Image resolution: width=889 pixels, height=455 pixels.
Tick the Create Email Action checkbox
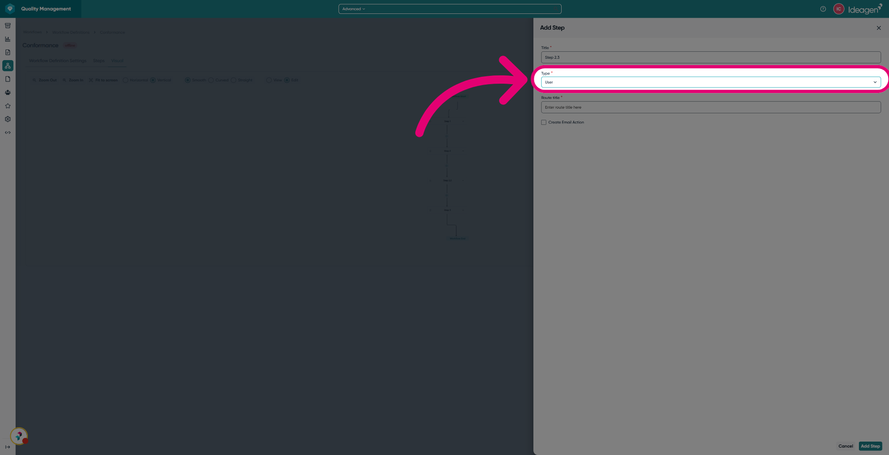point(544,123)
